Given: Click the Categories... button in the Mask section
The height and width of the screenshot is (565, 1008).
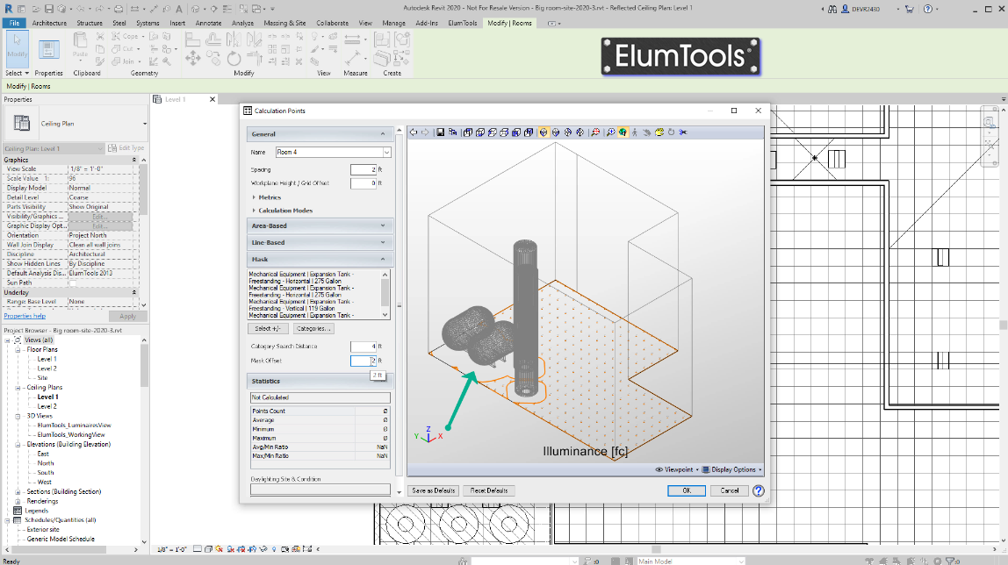Looking at the screenshot, I should click(313, 328).
